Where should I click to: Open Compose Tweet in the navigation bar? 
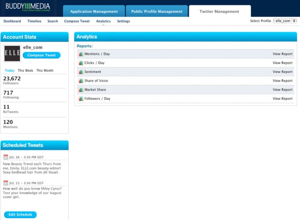77,21
